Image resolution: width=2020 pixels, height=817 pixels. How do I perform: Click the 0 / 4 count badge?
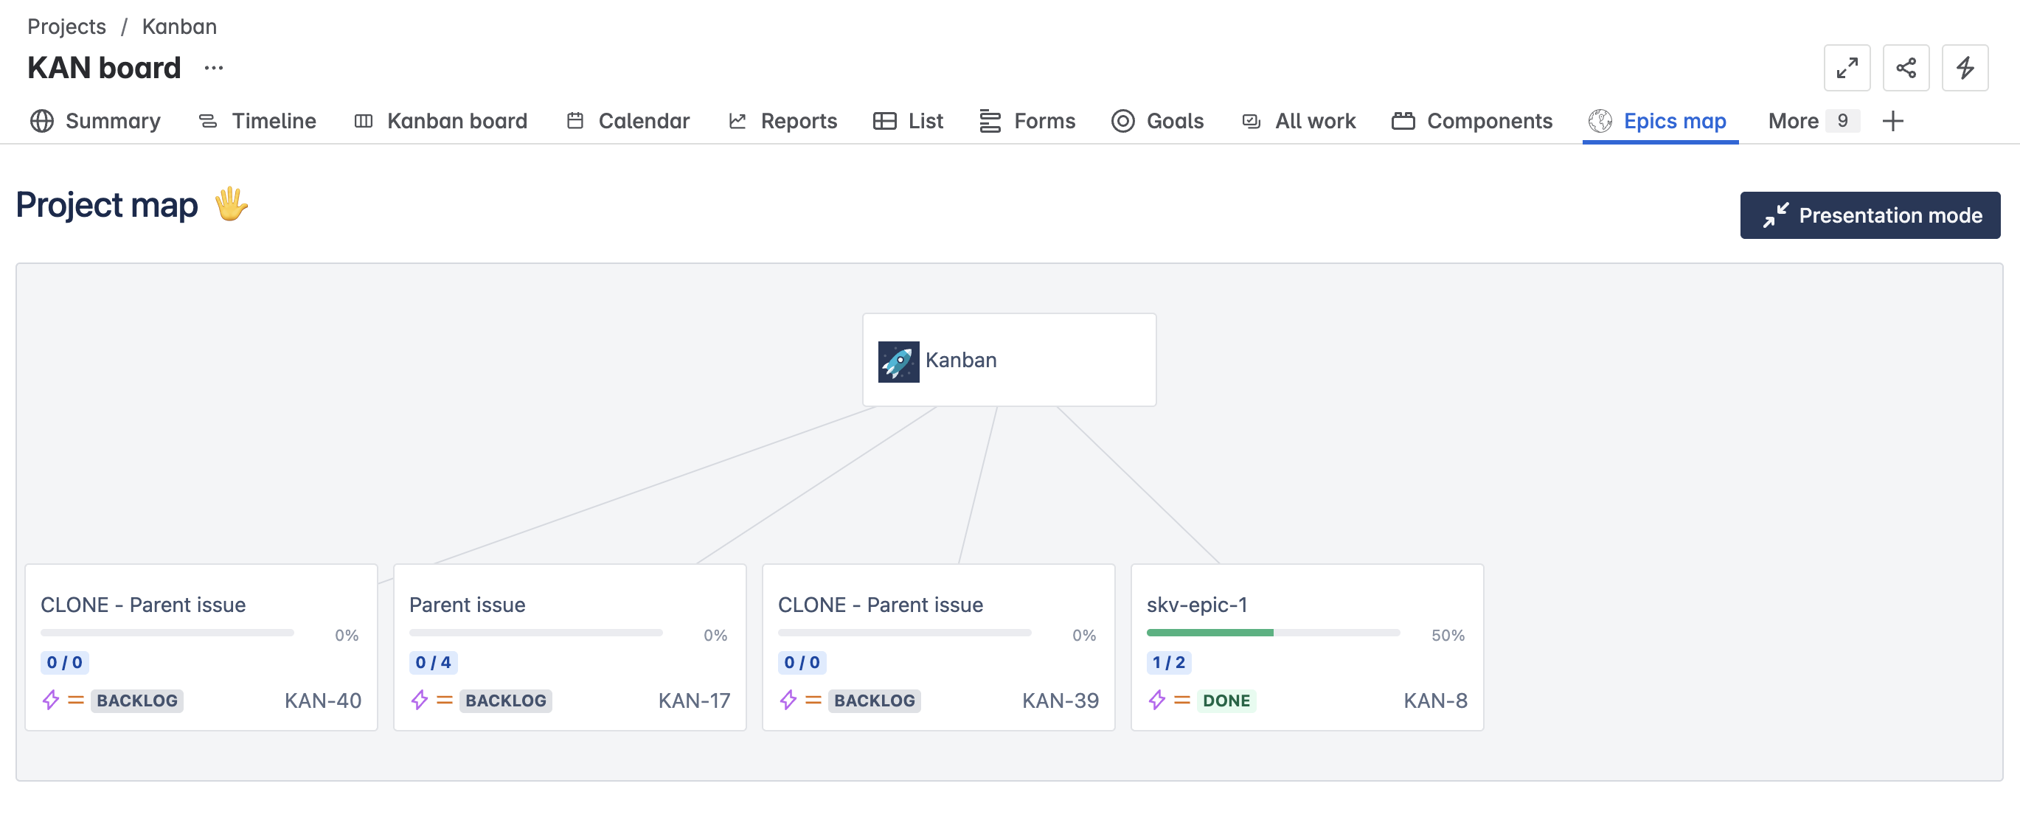point(433,663)
